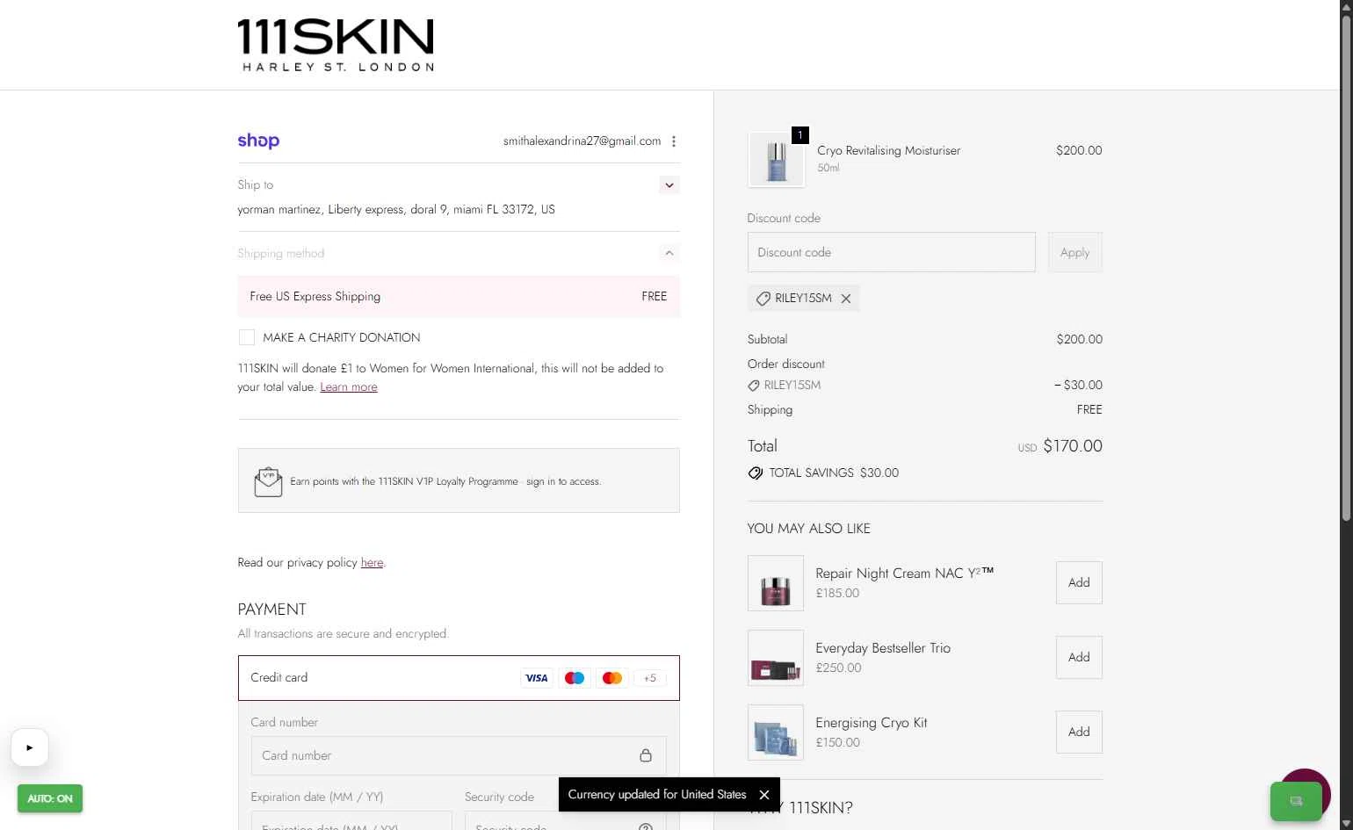Image resolution: width=1353 pixels, height=830 pixels.
Task: Remove the RILEY15SM discount code
Action: point(846,299)
